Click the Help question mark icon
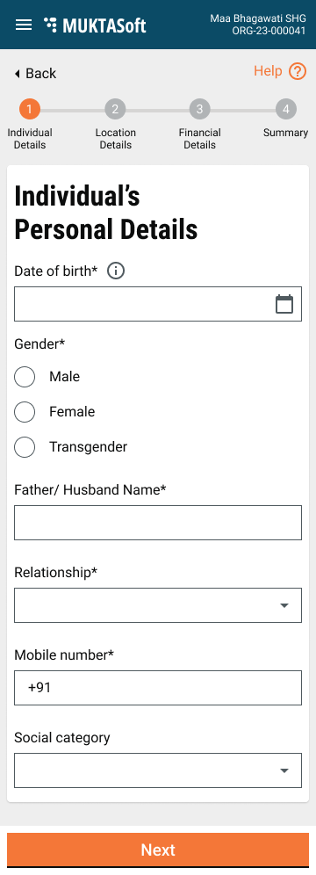The width and height of the screenshot is (316, 875). 298,71
